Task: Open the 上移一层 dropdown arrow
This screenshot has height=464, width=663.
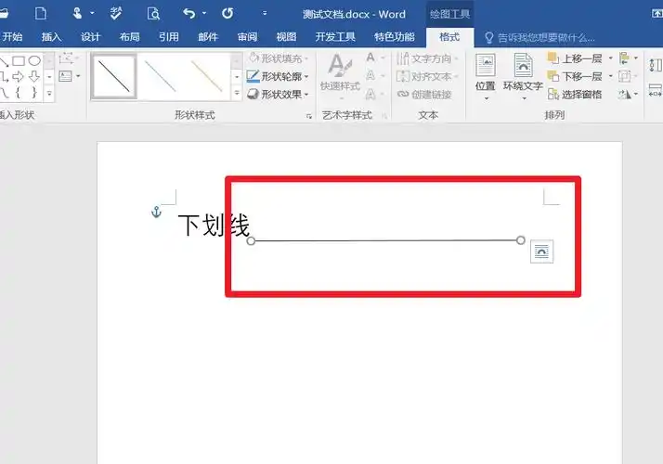Action: tap(610, 58)
